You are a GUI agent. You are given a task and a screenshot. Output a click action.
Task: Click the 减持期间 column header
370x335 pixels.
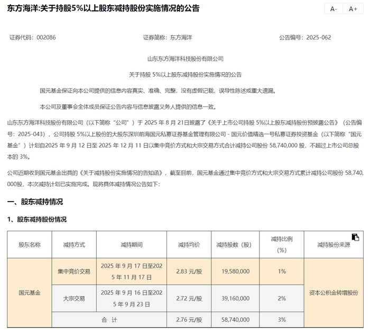[x=132, y=245]
